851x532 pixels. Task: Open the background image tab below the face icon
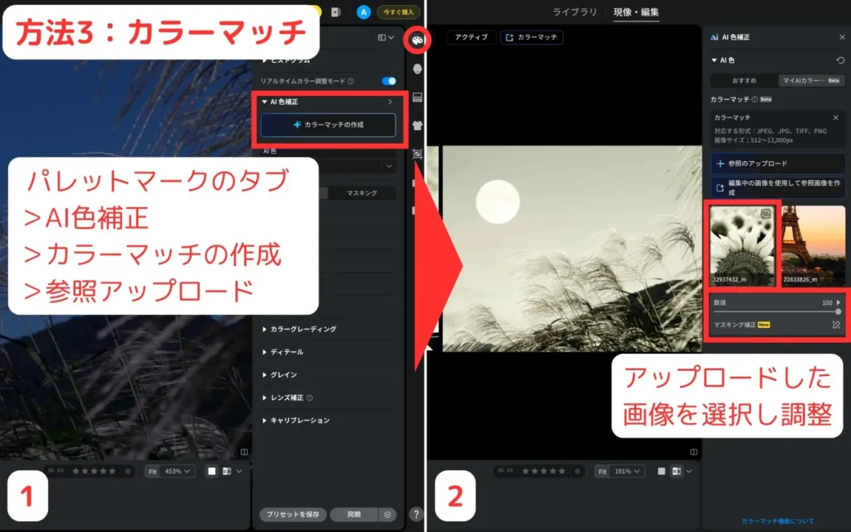(x=417, y=97)
